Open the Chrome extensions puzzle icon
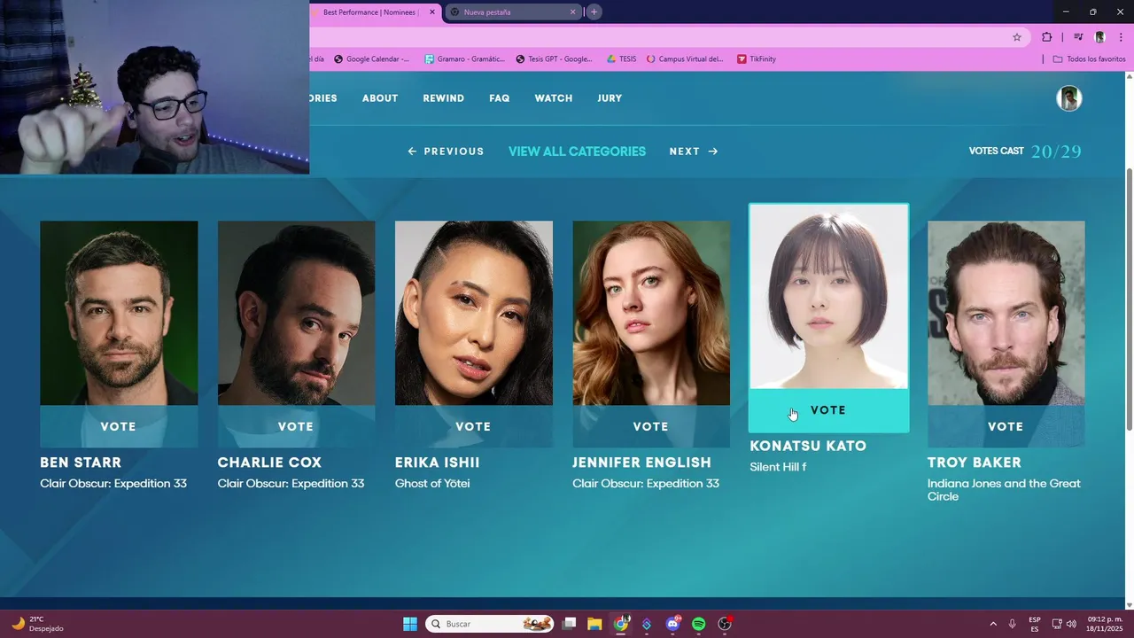1134x638 pixels. tap(1047, 37)
